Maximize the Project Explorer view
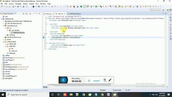Image resolution: width=172 pixels, height=97 pixels. 40,14
